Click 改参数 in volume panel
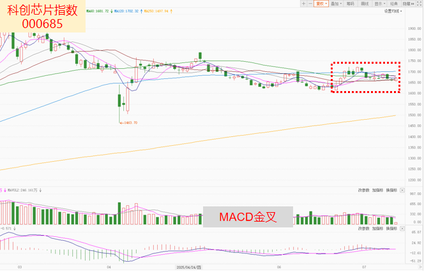The height and width of the screenshot is (272, 424). (363, 190)
